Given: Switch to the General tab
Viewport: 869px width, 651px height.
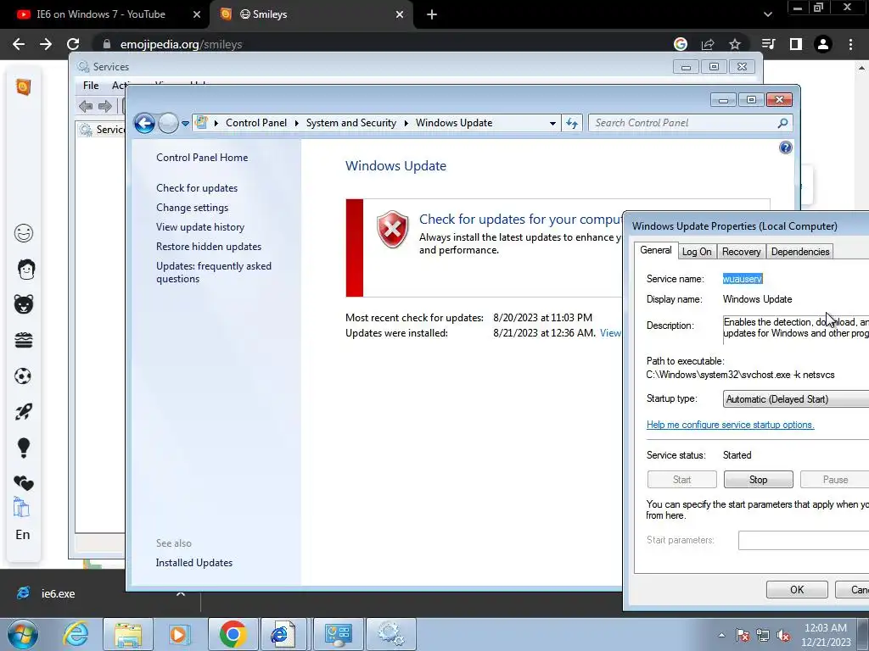Looking at the screenshot, I should [x=656, y=250].
